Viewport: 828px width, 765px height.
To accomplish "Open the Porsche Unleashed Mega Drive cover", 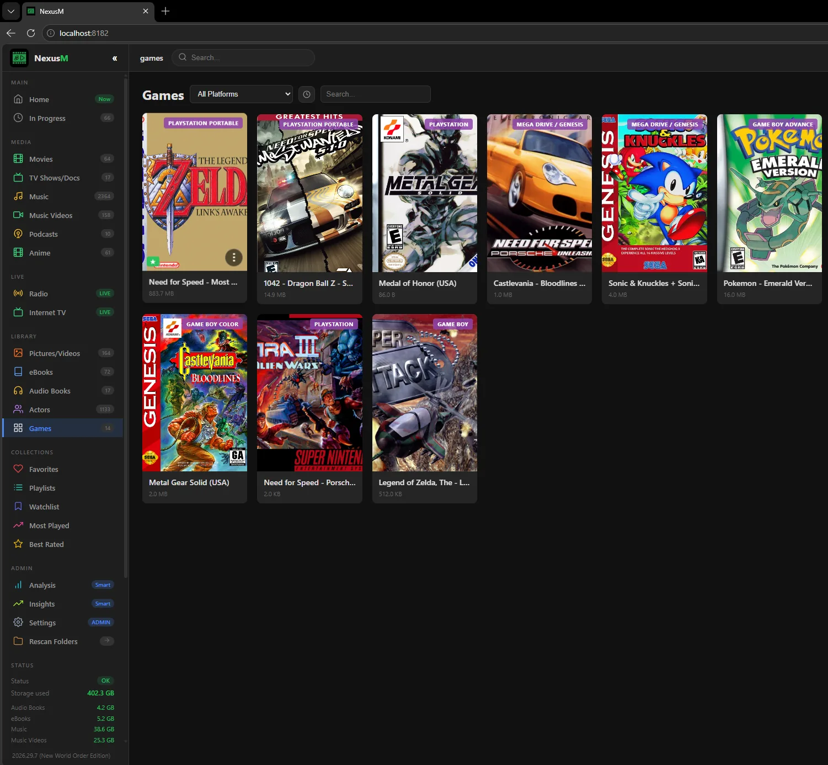I will [539, 193].
